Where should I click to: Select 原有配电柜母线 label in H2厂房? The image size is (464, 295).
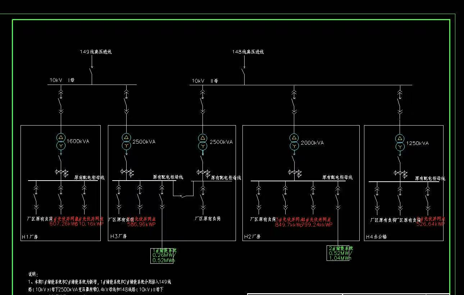(x=337, y=177)
